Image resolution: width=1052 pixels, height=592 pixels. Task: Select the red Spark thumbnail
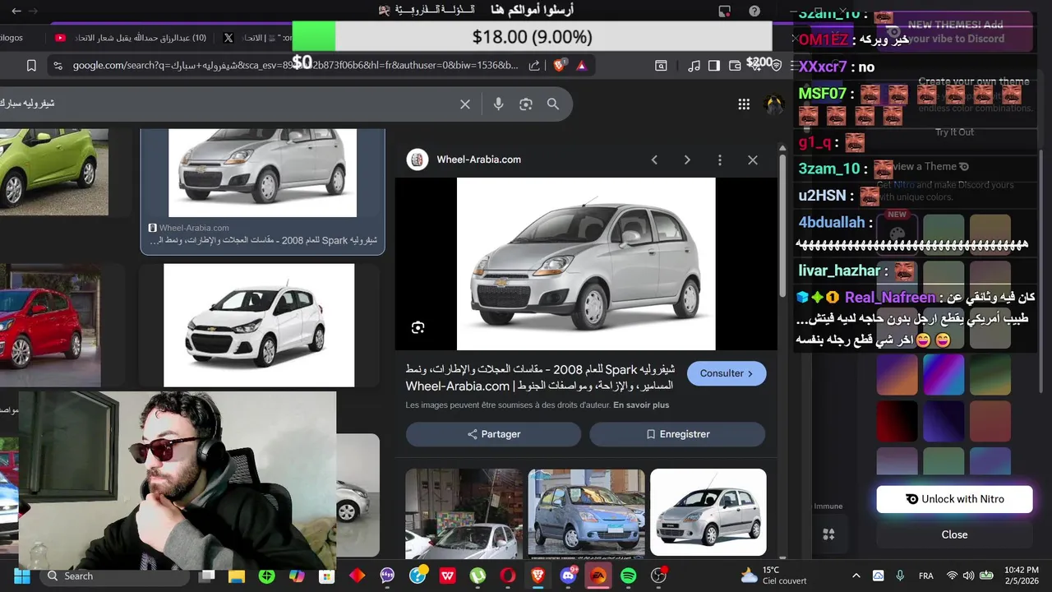(x=49, y=326)
